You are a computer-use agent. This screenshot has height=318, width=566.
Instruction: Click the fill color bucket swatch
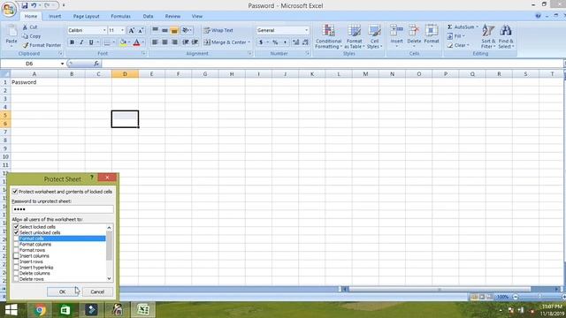click(x=123, y=42)
